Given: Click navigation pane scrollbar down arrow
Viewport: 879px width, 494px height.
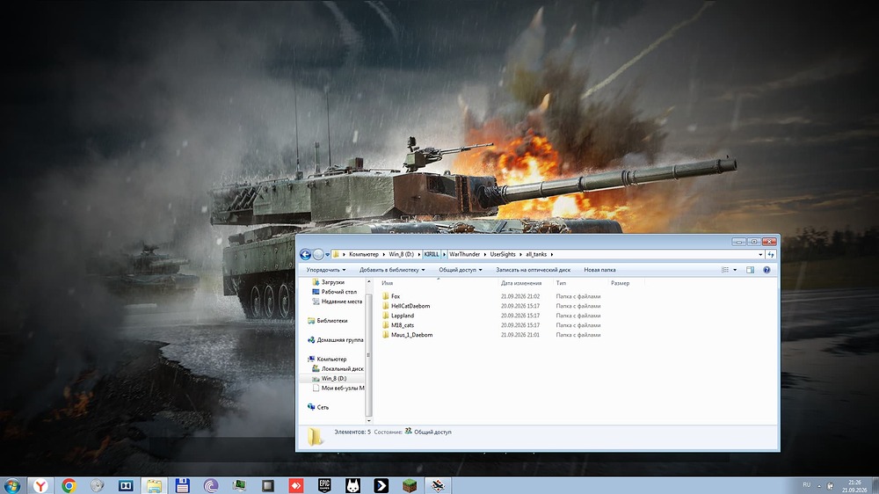Looking at the screenshot, I should pos(368,420).
